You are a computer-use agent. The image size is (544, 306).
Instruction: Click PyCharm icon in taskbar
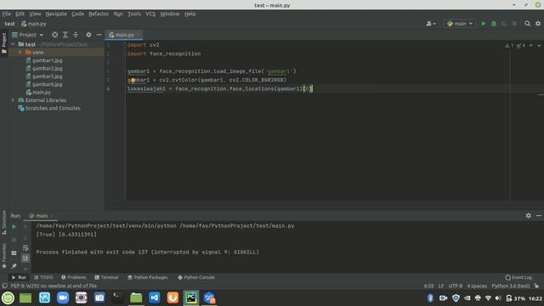(x=191, y=297)
